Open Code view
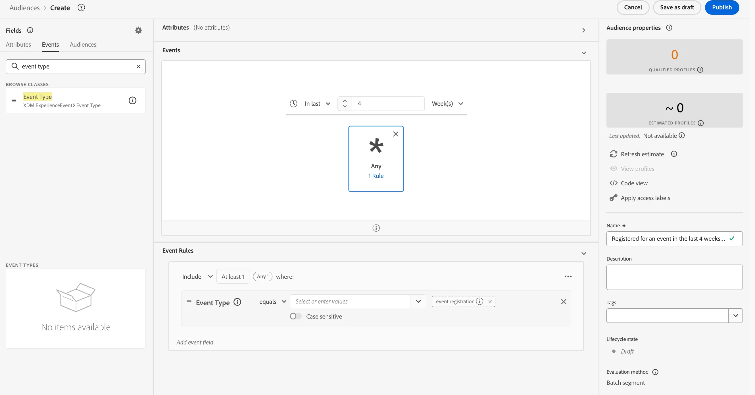This screenshot has width=755, height=395. (628, 183)
